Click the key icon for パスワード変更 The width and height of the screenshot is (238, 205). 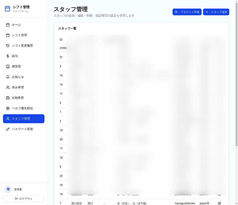pyautogui.click(x=8, y=129)
